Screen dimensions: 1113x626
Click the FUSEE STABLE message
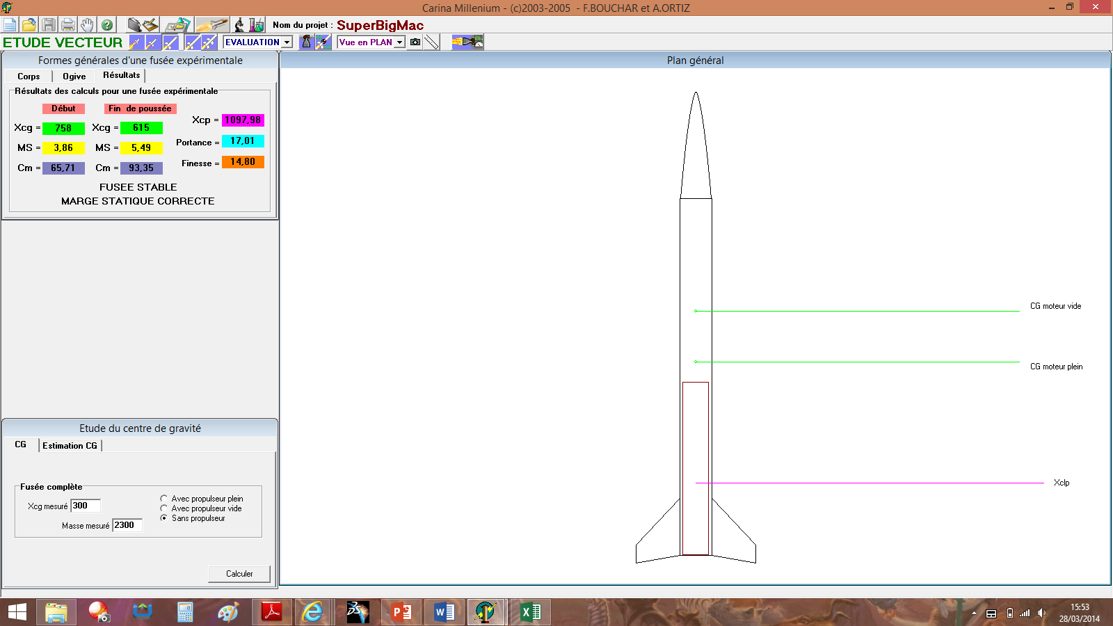tap(138, 187)
